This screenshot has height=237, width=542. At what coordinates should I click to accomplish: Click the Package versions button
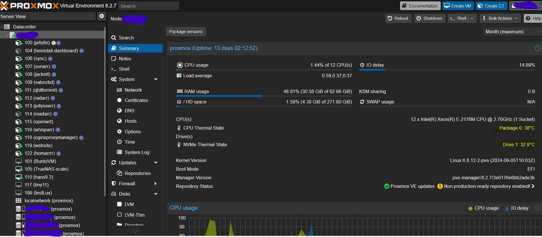point(186,32)
